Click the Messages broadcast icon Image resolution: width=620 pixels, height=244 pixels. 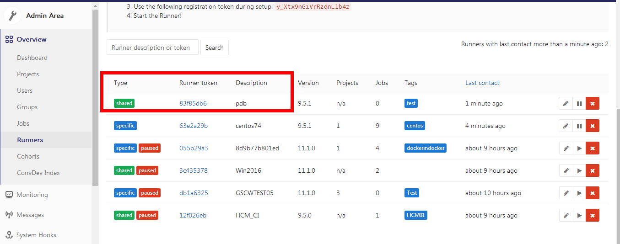point(9,215)
